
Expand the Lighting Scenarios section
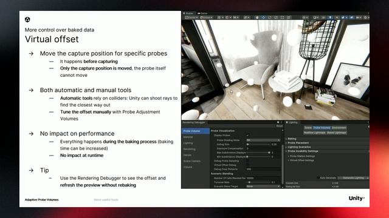pos(298,147)
